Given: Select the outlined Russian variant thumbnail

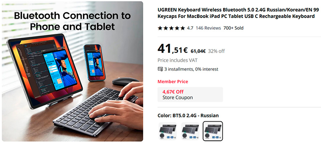Looking at the screenshot, I should (213, 131).
